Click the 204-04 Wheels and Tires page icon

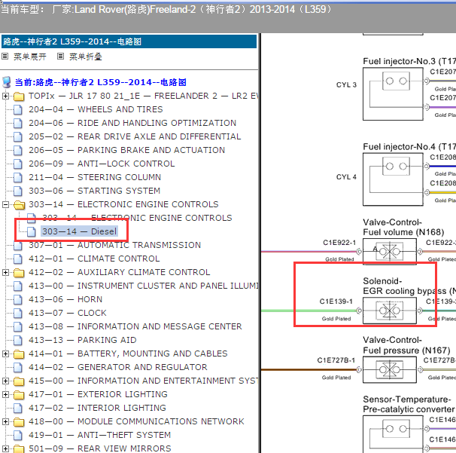pyautogui.click(x=18, y=110)
